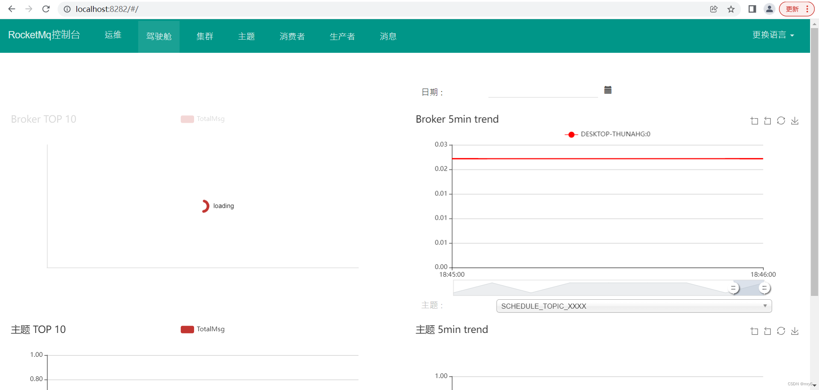Open the calendar date picker icon

pos(608,90)
